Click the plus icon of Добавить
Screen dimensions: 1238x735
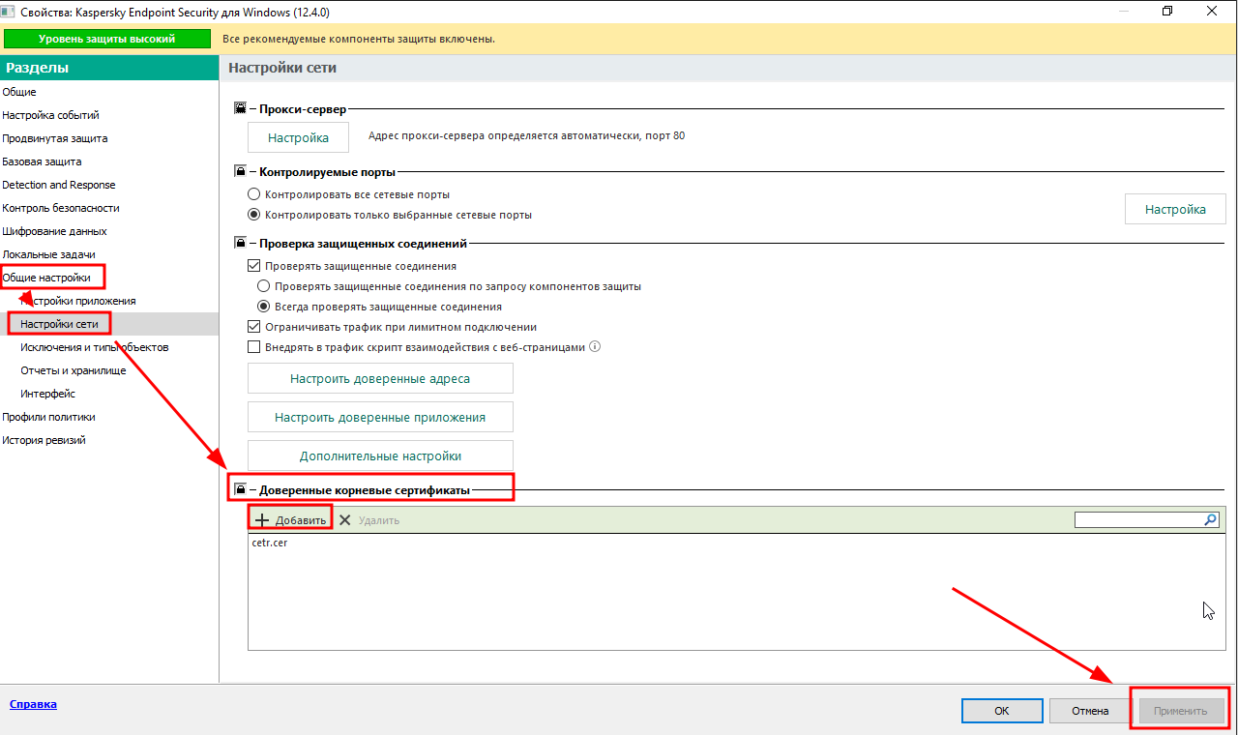click(261, 520)
